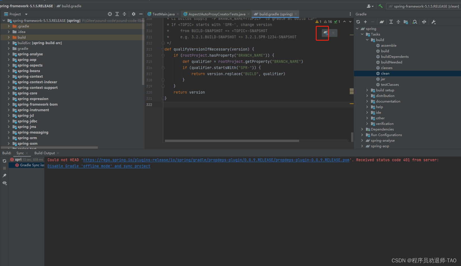The image size is (461, 266).
Task: Click the locate opened file crosshair icon
Action: [110, 14]
